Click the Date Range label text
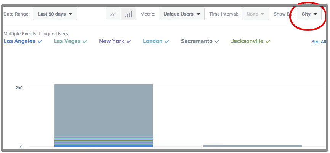330x153 pixels. (x=16, y=14)
